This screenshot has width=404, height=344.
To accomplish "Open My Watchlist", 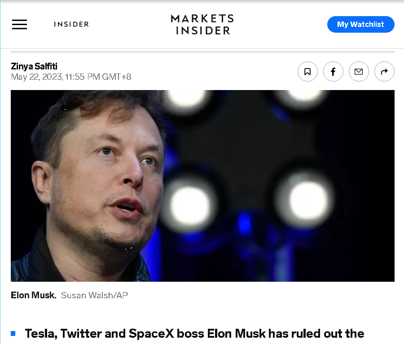I will (360, 25).
